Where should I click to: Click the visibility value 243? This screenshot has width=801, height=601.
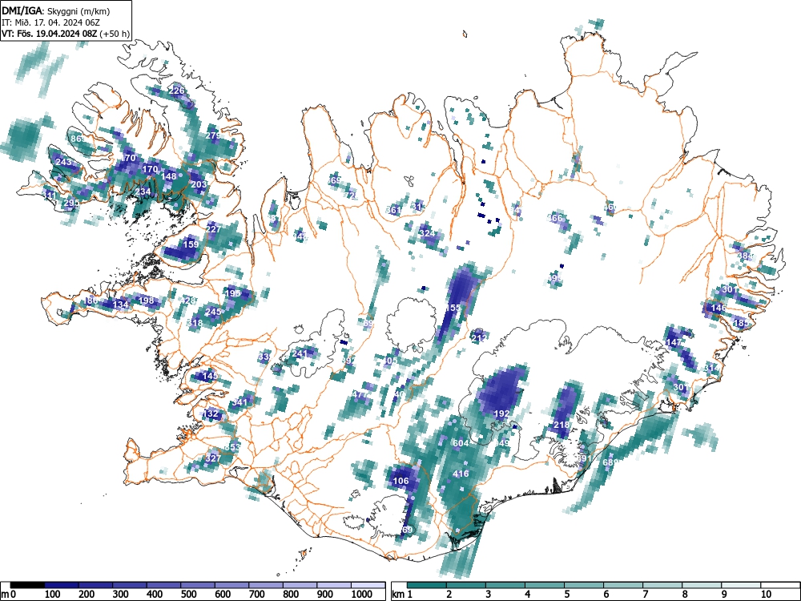63,162
